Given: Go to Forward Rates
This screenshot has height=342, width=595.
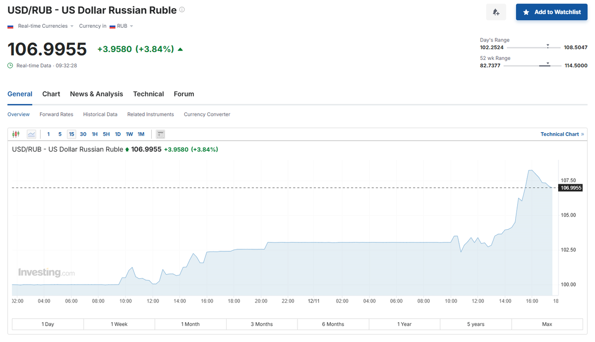Looking at the screenshot, I should pyautogui.click(x=57, y=114).
